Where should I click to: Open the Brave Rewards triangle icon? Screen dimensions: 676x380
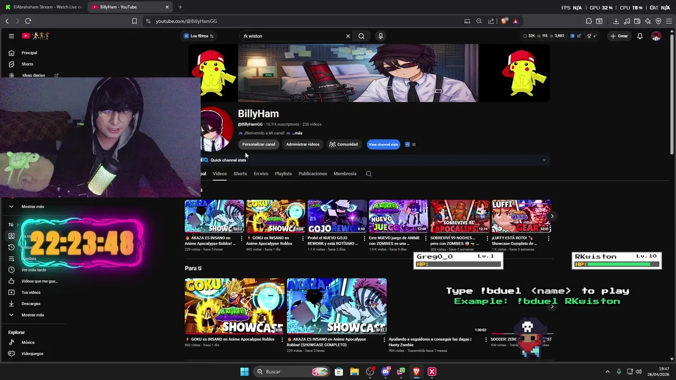(x=515, y=21)
